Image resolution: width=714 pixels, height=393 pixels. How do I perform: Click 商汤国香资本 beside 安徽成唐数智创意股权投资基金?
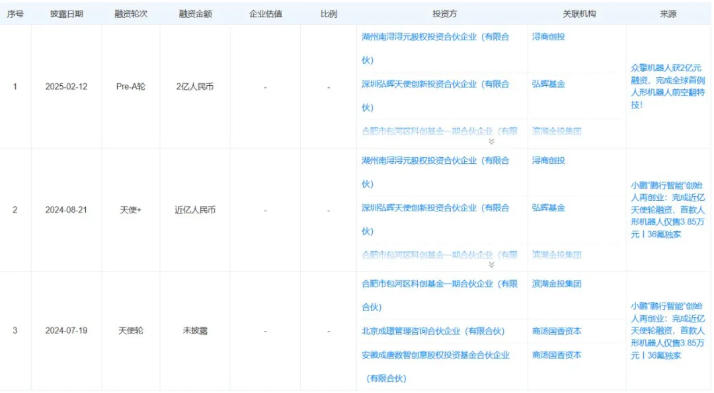pyautogui.click(x=557, y=355)
